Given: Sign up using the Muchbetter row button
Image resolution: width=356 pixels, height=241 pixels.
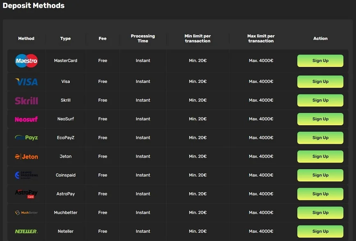Looking at the screenshot, I should point(320,213).
